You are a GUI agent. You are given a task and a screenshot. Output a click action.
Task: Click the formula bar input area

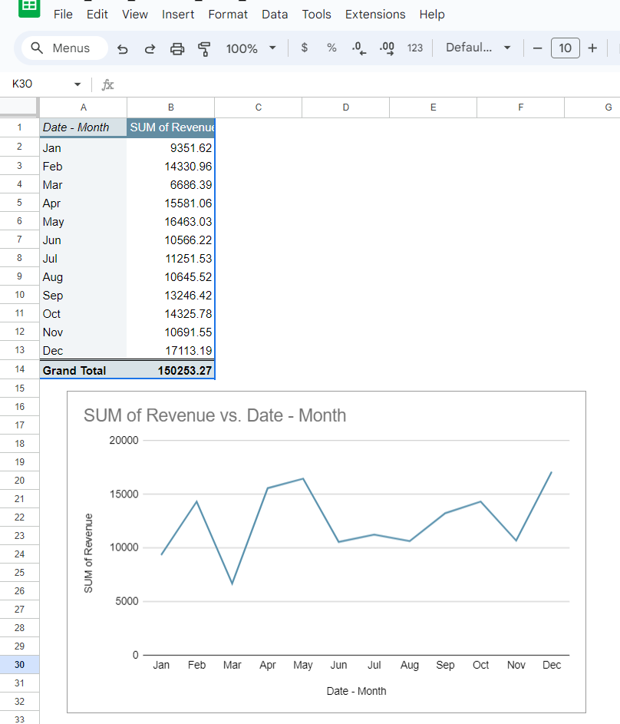369,84
